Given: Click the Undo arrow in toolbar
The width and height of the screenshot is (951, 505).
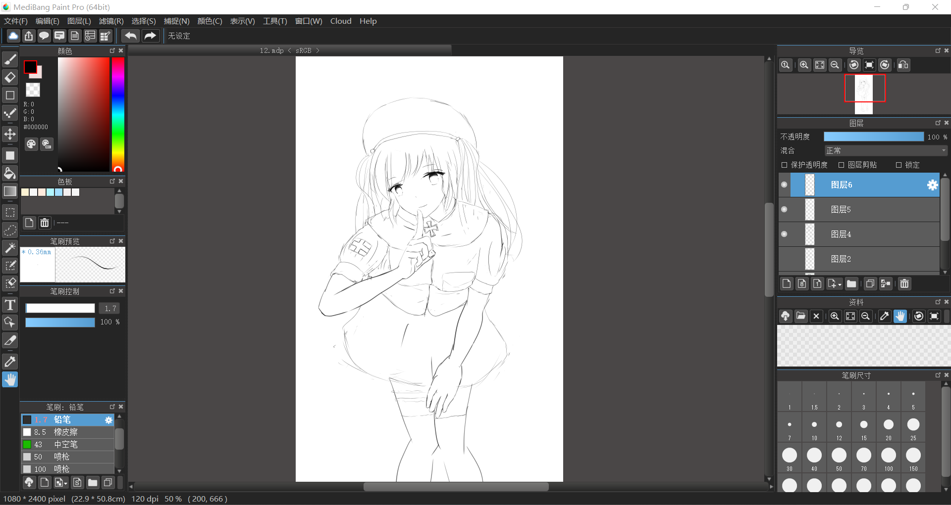Looking at the screenshot, I should (x=131, y=36).
